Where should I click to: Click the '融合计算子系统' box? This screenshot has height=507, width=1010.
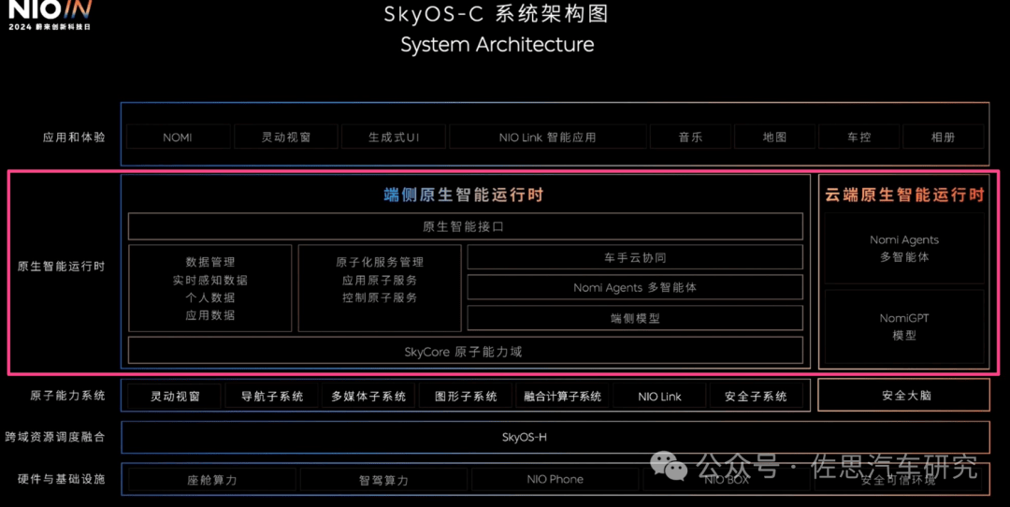[x=562, y=397]
